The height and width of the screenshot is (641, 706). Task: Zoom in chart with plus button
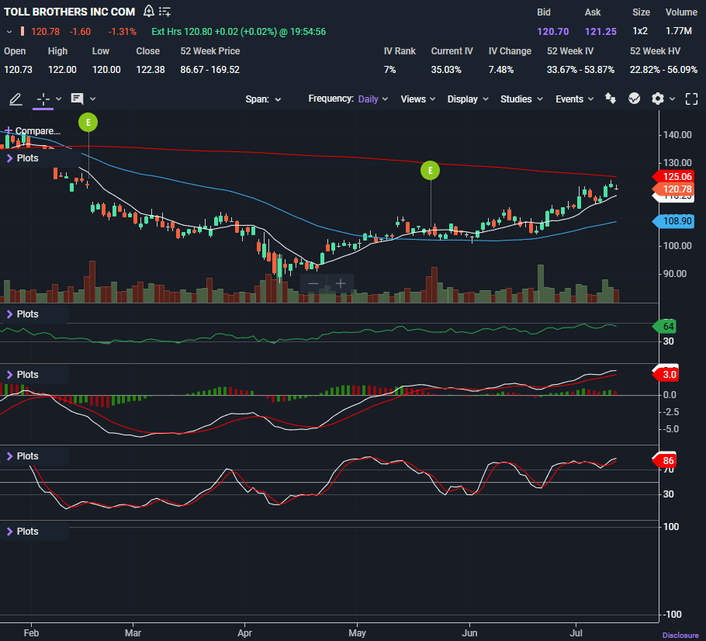(x=341, y=284)
